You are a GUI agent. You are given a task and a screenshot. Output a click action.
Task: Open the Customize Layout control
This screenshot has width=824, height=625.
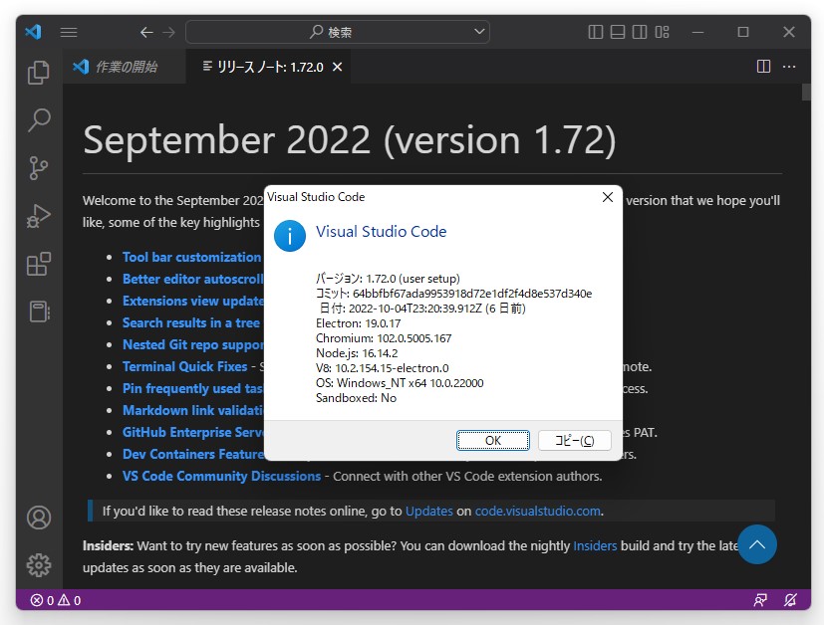click(x=661, y=32)
